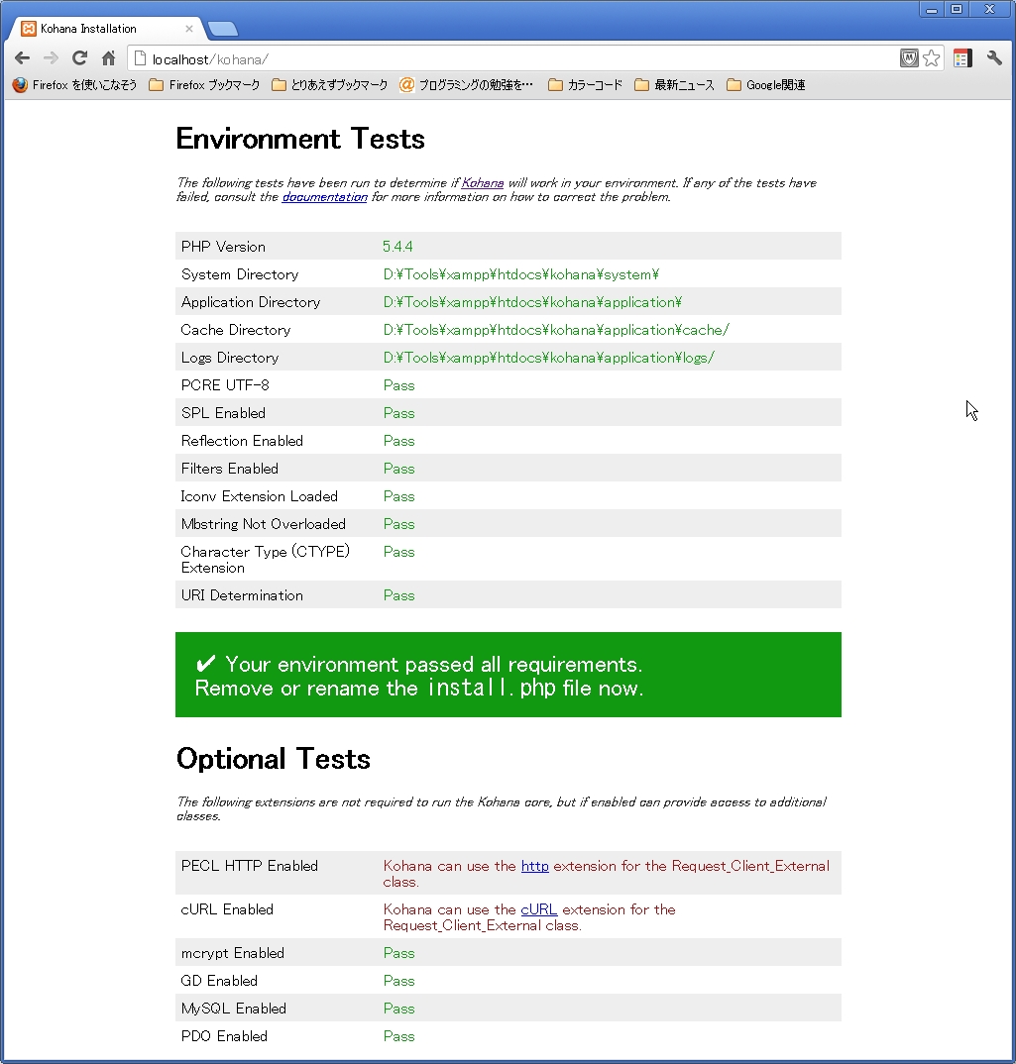The width and height of the screenshot is (1016, 1064).
Task: Open the wrench settings menu
Action: [x=994, y=58]
